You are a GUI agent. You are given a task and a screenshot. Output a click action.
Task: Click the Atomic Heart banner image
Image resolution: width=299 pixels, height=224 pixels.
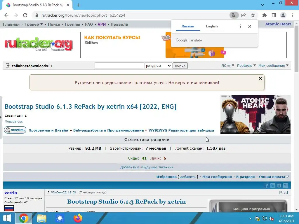pyautogui.click(x=255, y=114)
